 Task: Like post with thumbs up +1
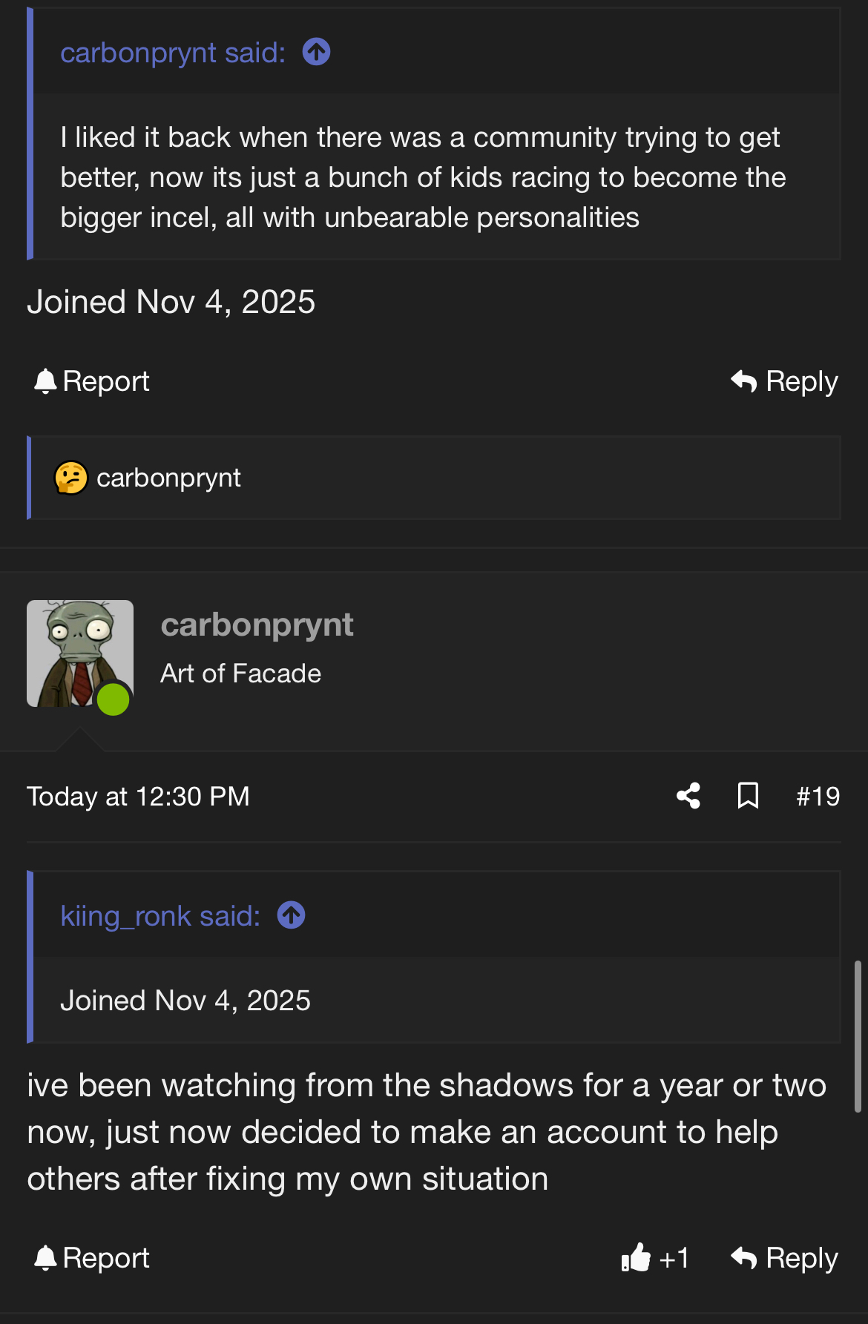pyautogui.click(x=655, y=1258)
